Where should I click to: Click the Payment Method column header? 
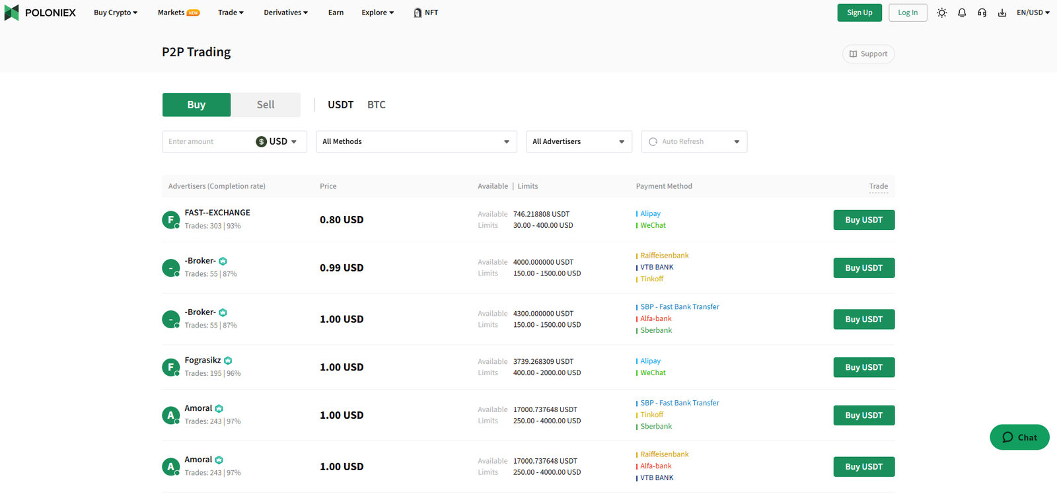(x=664, y=186)
